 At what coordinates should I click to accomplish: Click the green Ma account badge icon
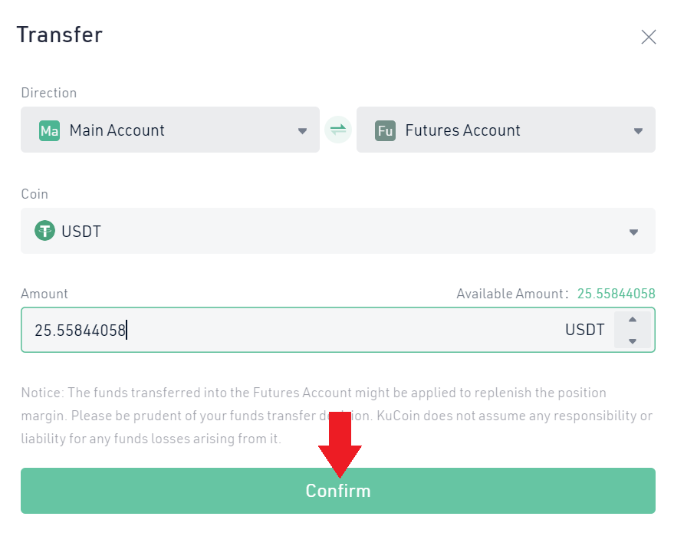coord(49,130)
